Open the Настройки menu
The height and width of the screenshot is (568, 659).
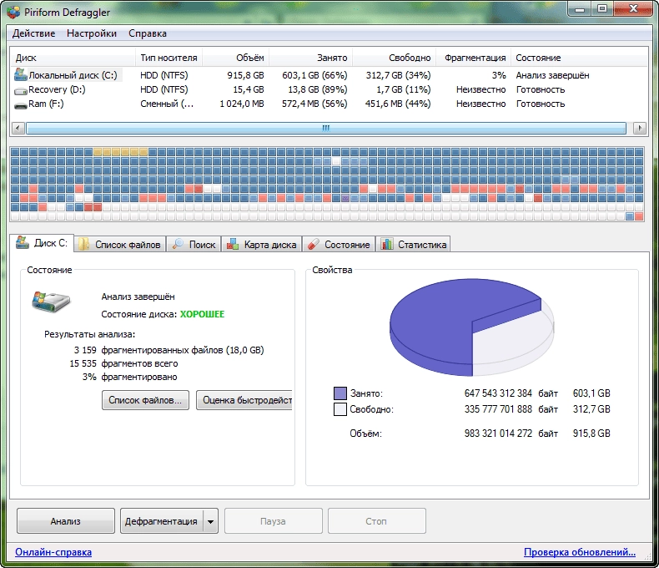pos(92,33)
